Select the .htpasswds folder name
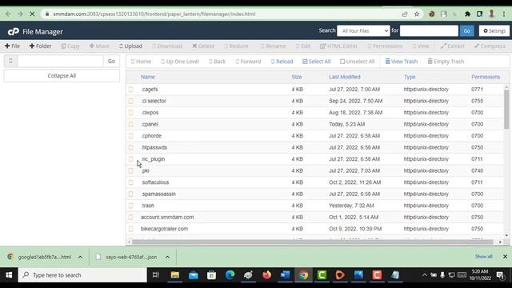Image resolution: width=512 pixels, height=288 pixels. [x=154, y=147]
